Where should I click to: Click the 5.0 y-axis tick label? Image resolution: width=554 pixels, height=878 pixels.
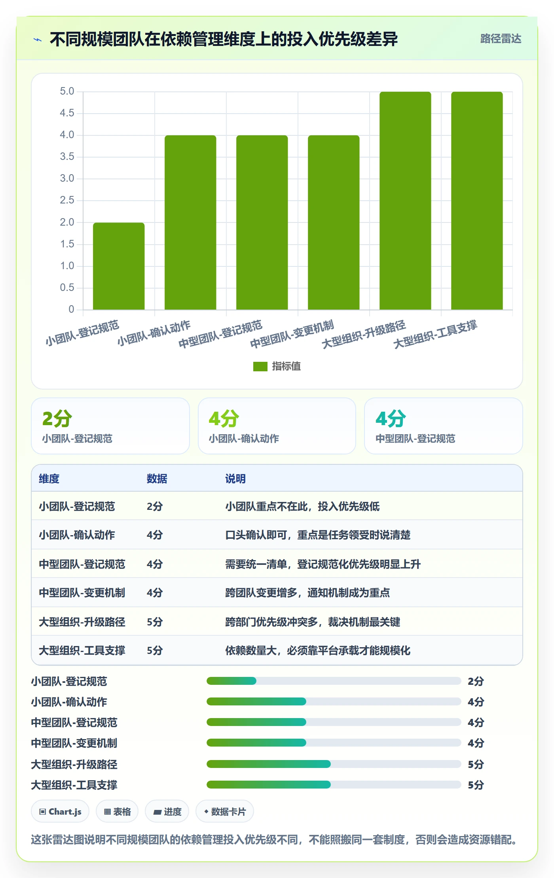coord(67,91)
